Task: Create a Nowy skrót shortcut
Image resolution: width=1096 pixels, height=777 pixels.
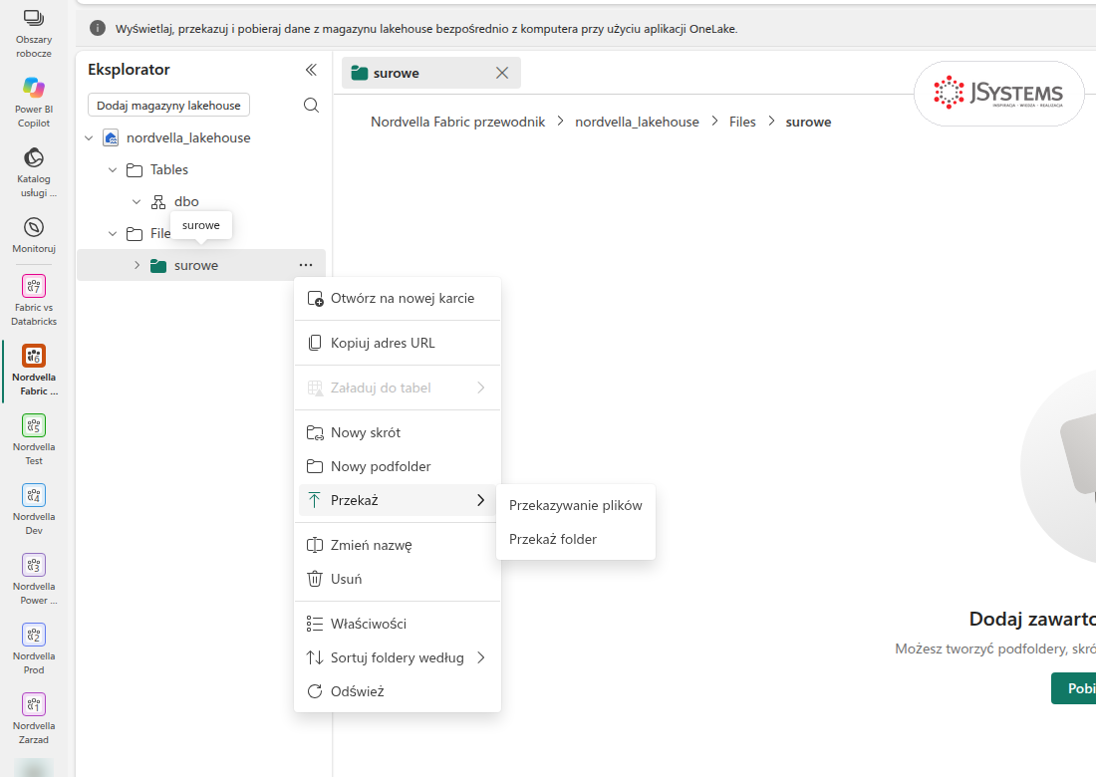Action: [x=397, y=432]
